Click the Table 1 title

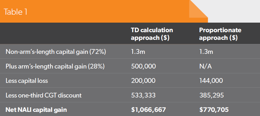pos(15,12)
